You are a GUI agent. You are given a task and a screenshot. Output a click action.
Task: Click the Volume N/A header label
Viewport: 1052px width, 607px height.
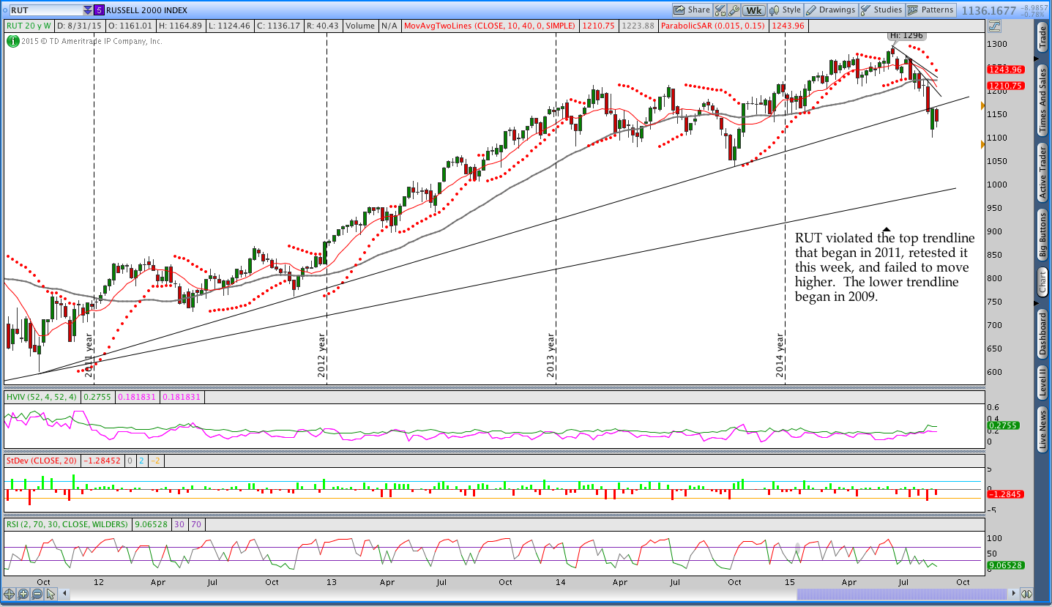pos(372,26)
